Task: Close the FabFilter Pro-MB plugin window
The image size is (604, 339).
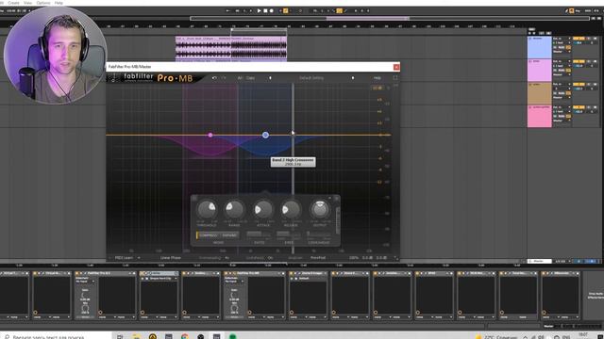Action: (x=396, y=67)
